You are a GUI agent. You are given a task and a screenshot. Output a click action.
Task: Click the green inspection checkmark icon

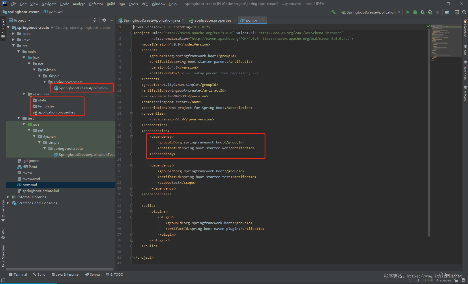pyautogui.click(x=428, y=26)
